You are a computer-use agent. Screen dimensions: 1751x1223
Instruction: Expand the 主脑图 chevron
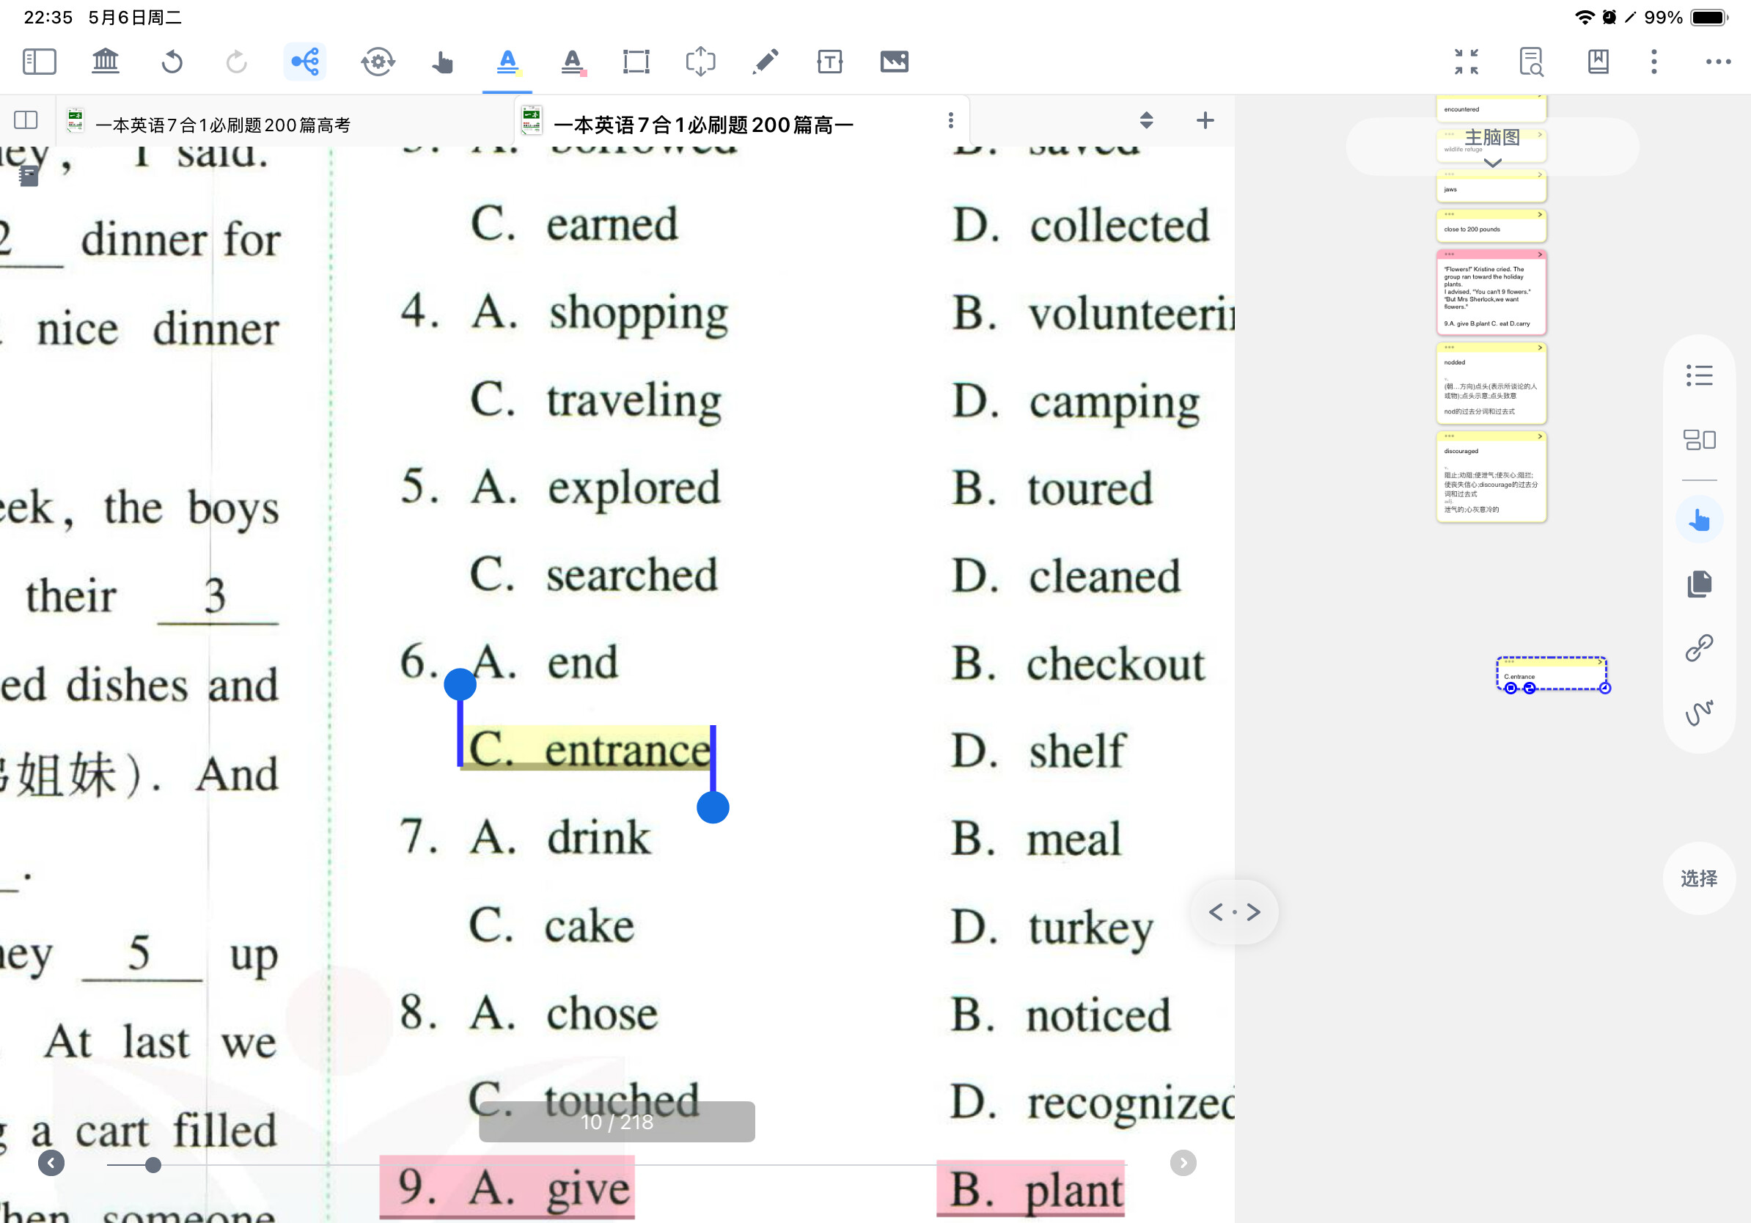coord(1492,162)
